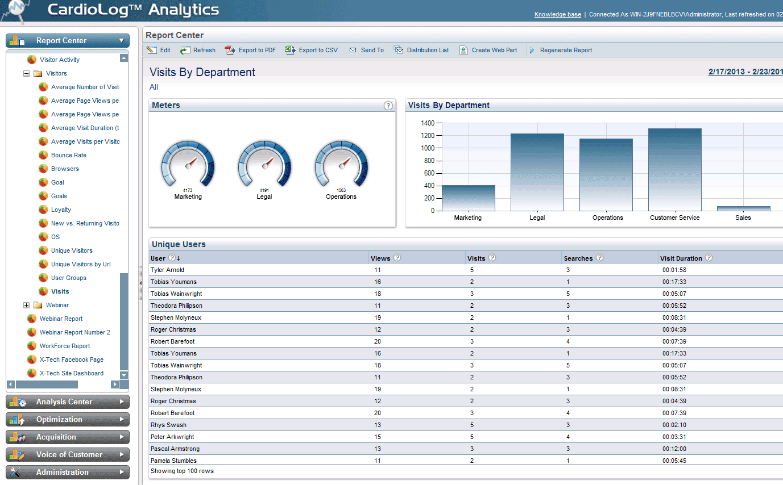Click the Send To envelope icon
Viewport: 783px width, 485px height.
click(x=353, y=50)
